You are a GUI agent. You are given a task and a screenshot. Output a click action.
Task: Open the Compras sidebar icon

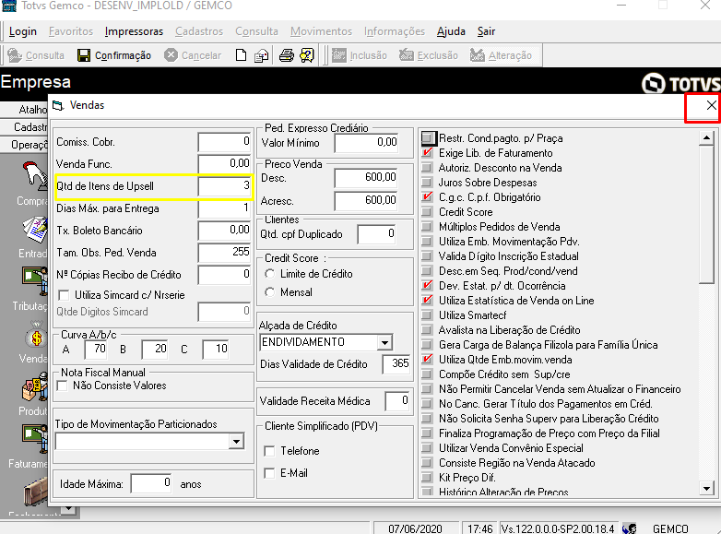[x=36, y=175]
